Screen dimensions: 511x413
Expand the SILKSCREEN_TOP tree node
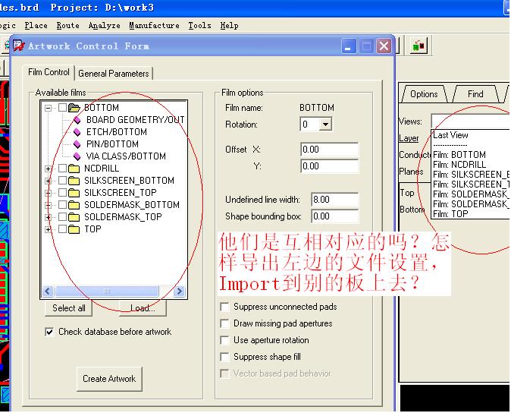49,193
